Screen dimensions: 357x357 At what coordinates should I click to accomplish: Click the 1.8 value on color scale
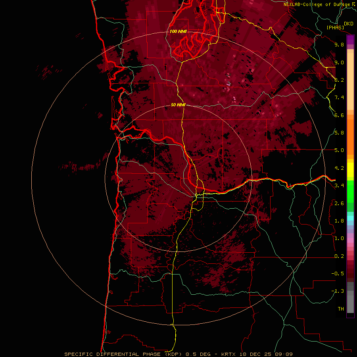point(339,221)
